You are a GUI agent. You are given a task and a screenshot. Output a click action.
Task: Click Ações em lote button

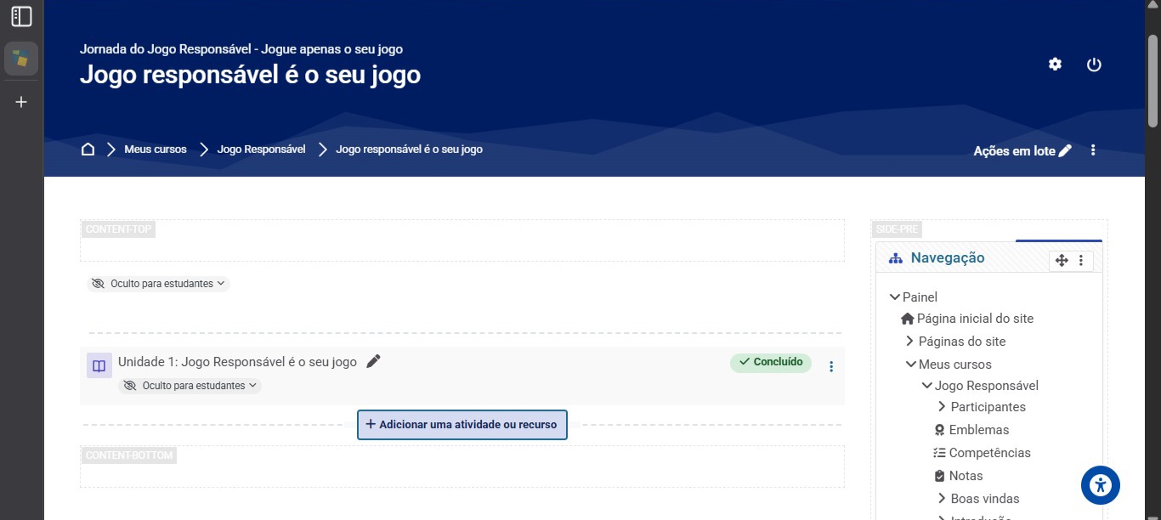(1022, 150)
